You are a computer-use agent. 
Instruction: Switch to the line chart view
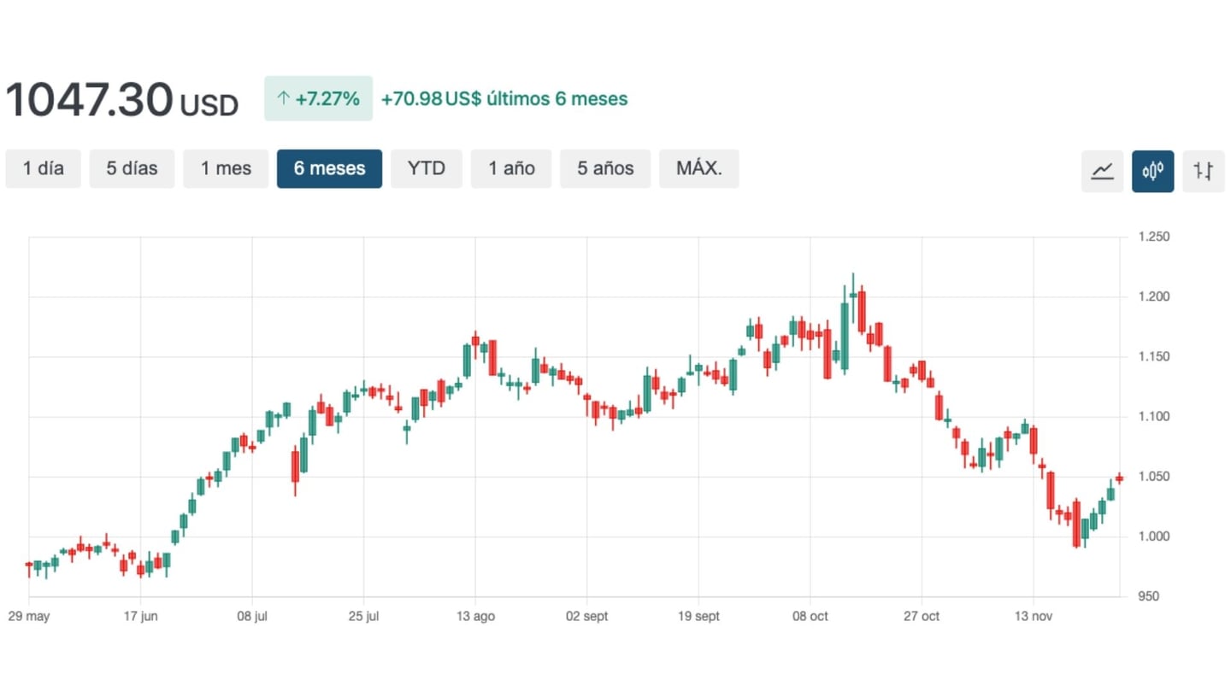coord(1102,171)
